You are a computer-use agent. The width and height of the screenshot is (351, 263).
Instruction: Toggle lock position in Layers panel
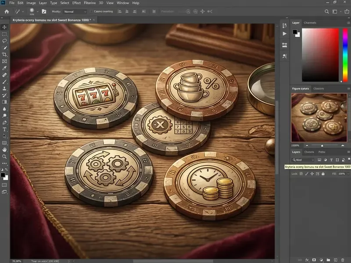pos(312,174)
